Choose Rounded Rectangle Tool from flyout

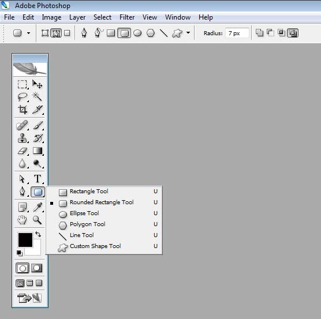coord(104,202)
